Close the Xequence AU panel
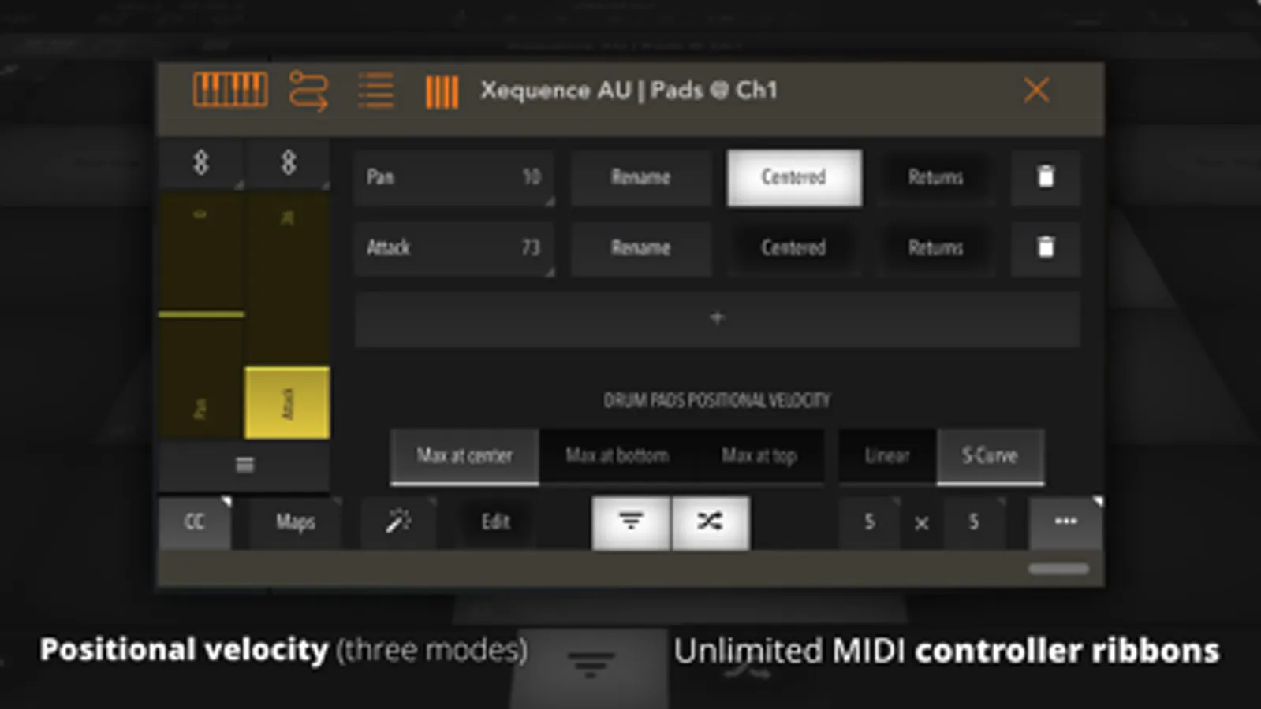 point(1036,90)
